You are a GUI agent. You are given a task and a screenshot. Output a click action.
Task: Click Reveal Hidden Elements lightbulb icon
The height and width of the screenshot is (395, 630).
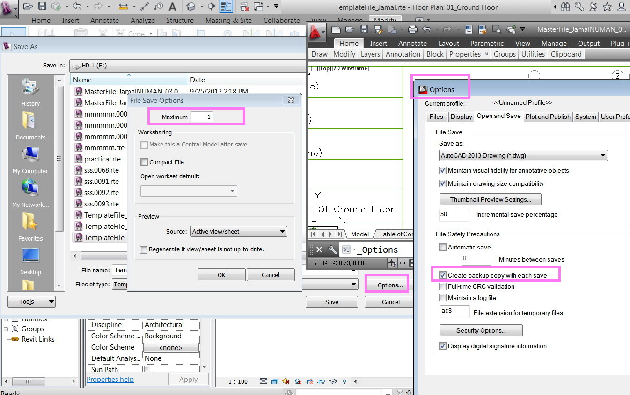(x=345, y=381)
